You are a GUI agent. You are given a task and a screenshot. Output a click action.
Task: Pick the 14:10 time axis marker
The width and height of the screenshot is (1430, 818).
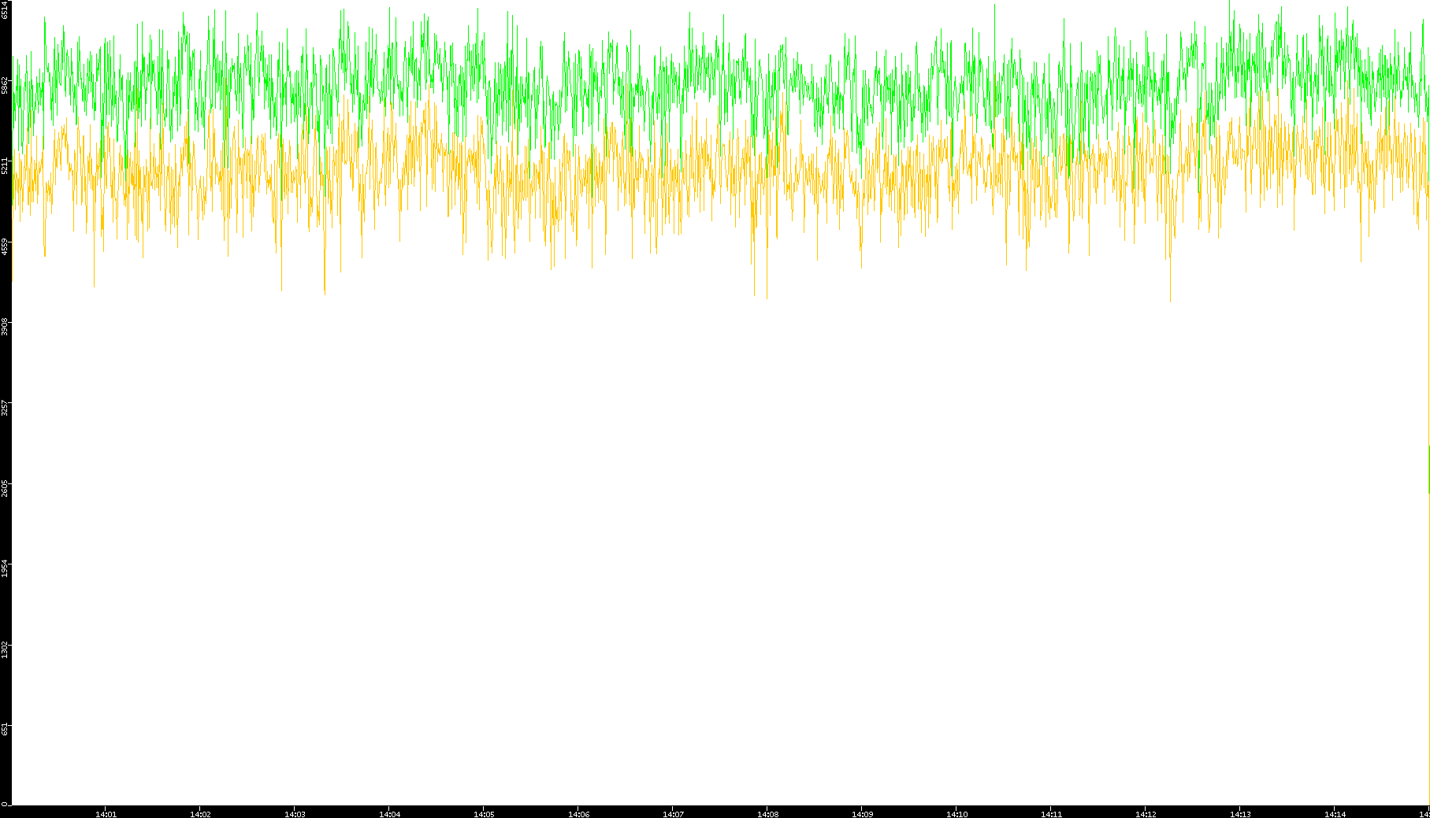pyautogui.click(x=956, y=814)
